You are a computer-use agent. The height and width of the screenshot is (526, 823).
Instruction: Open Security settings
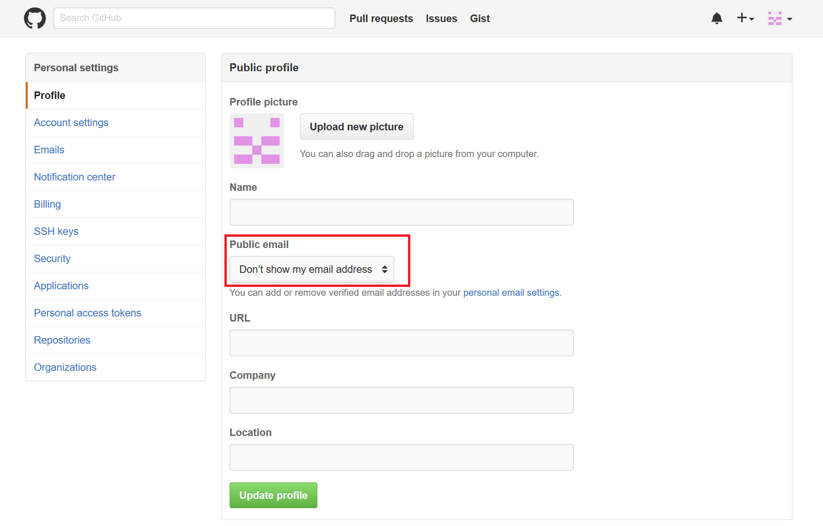115,258
